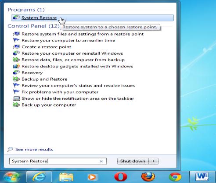Screen dimensions: 216x183
Task: Click the search box containing System Restore
Action: [x=58, y=161]
